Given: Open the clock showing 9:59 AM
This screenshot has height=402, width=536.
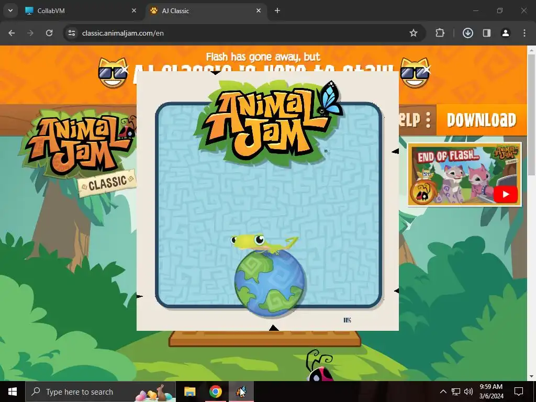Looking at the screenshot, I should pos(491,392).
